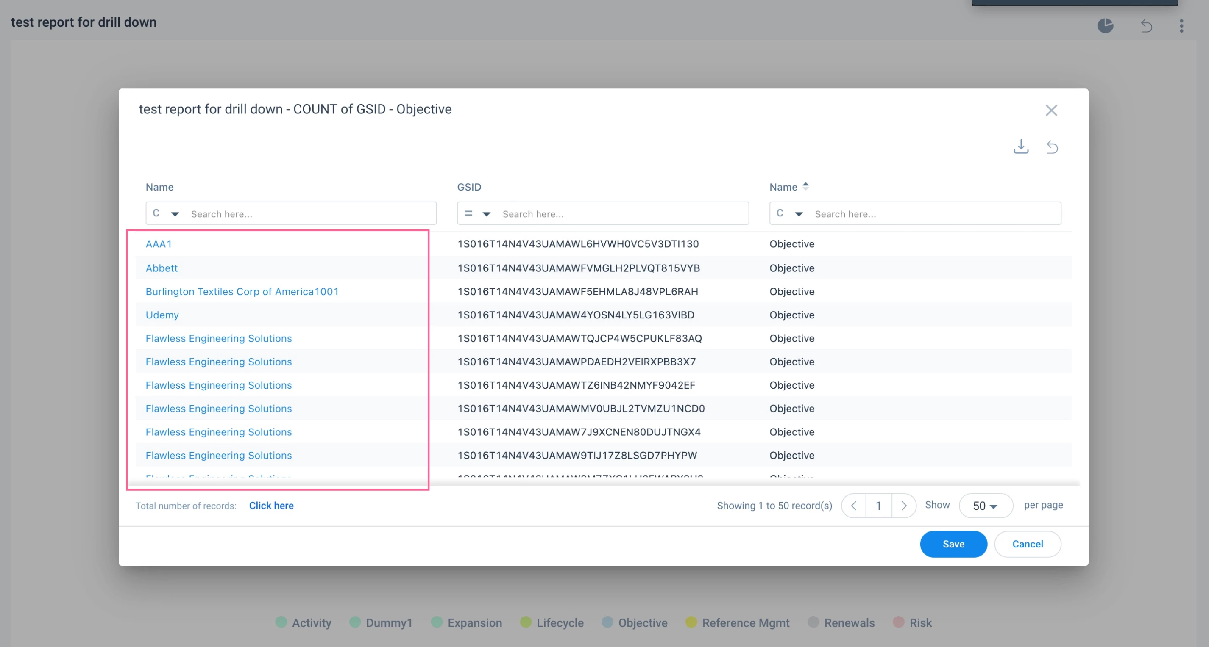Open the first Name filter operator dropdown
Viewport: 1209px width, 647px height.
(166, 213)
